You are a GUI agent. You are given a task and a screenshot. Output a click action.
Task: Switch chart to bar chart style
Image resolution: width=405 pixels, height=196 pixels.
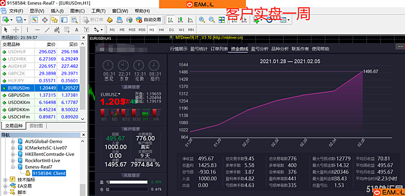[x=171, y=20]
